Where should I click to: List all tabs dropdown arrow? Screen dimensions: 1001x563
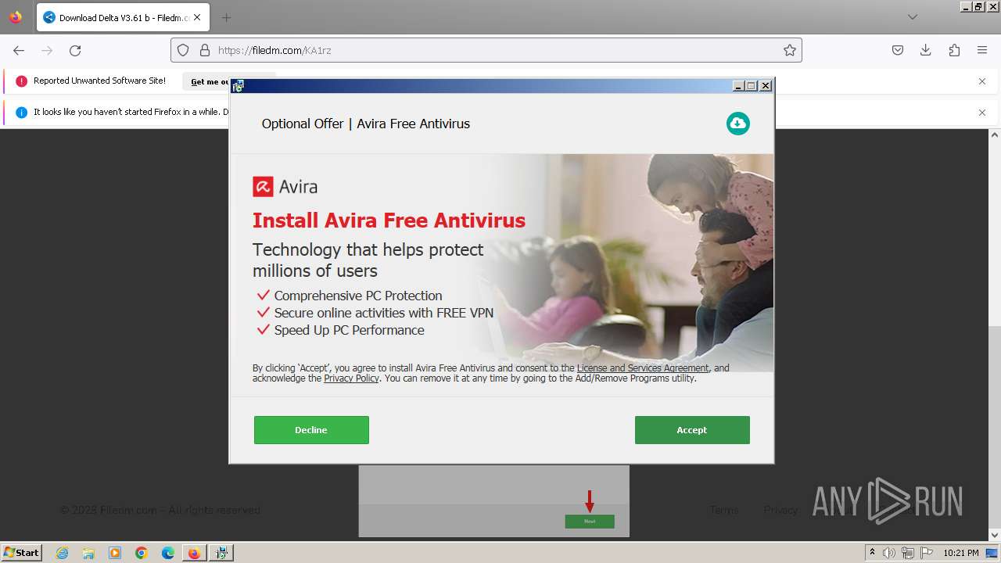click(913, 17)
